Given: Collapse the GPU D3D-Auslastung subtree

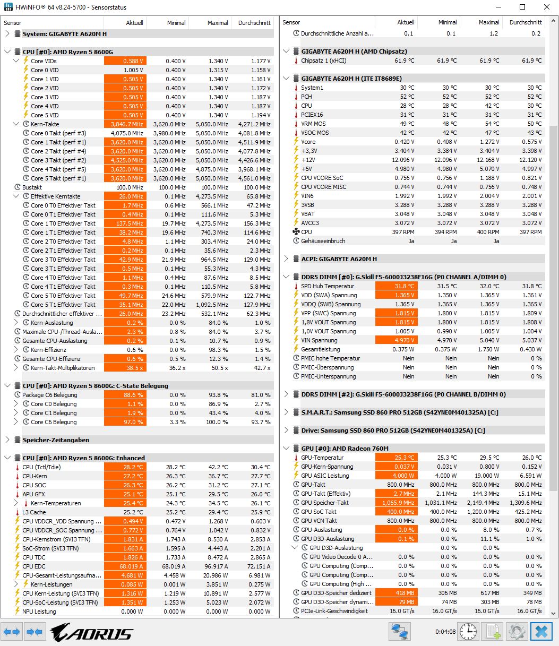Looking at the screenshot, I should pyautogui.click(x=295, y=548).
